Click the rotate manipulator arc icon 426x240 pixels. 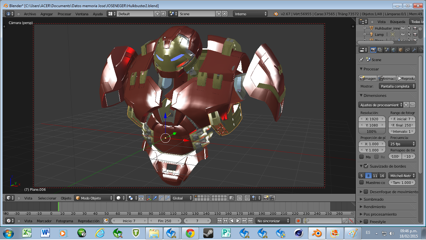162,198
